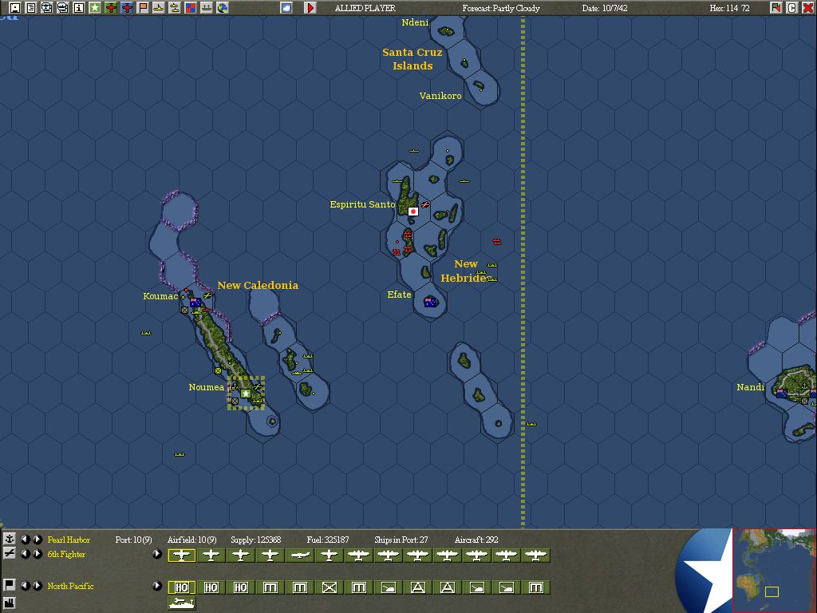817x613 pixels.
Task: Click the 6th Fighter group name
Action: (x=66, y=554)
